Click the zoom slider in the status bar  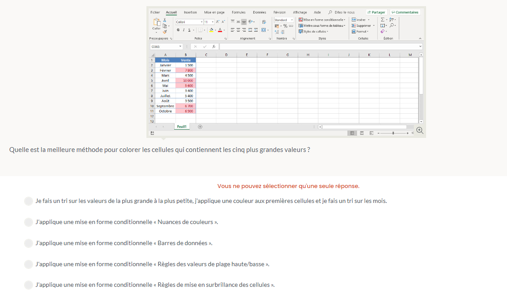[393, 133]
